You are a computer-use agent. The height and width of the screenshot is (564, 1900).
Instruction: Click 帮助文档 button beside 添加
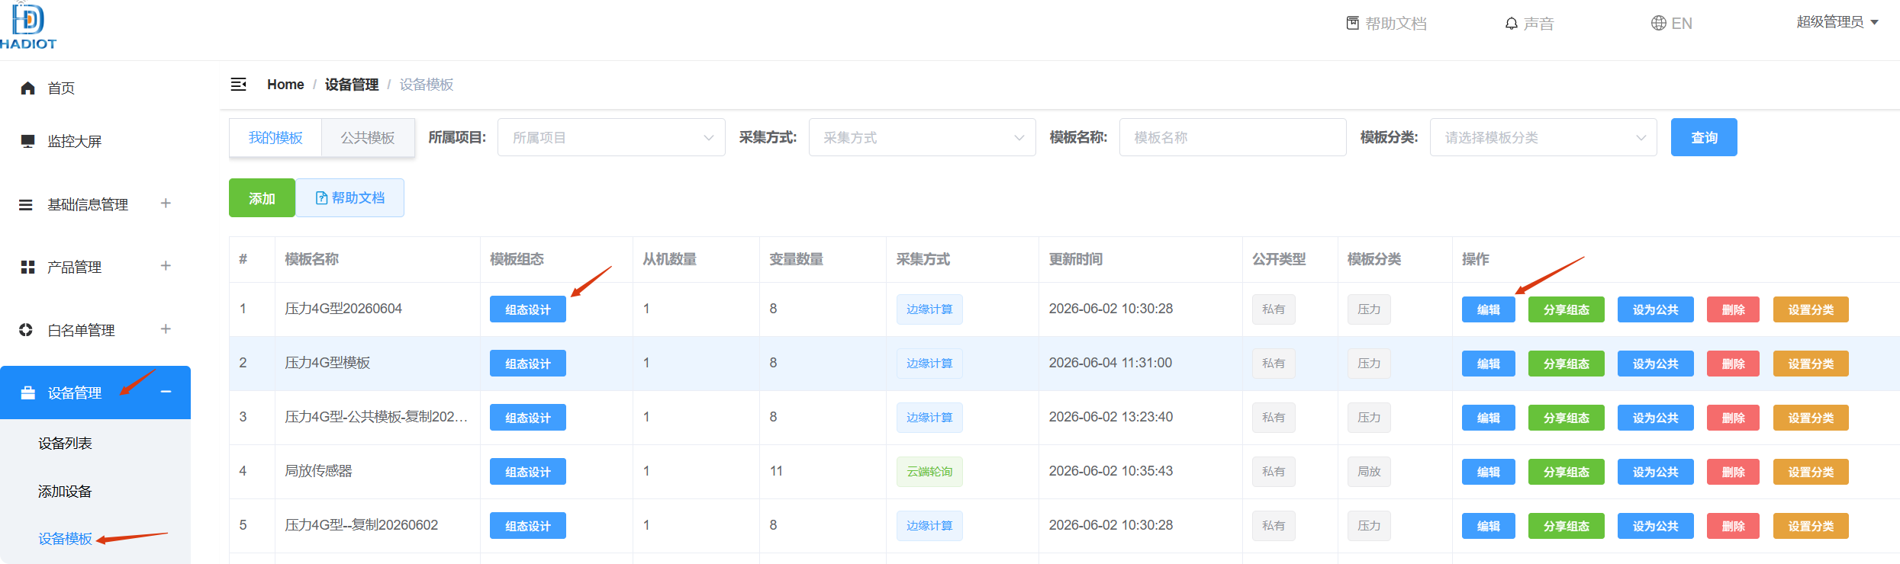point(350,198)
